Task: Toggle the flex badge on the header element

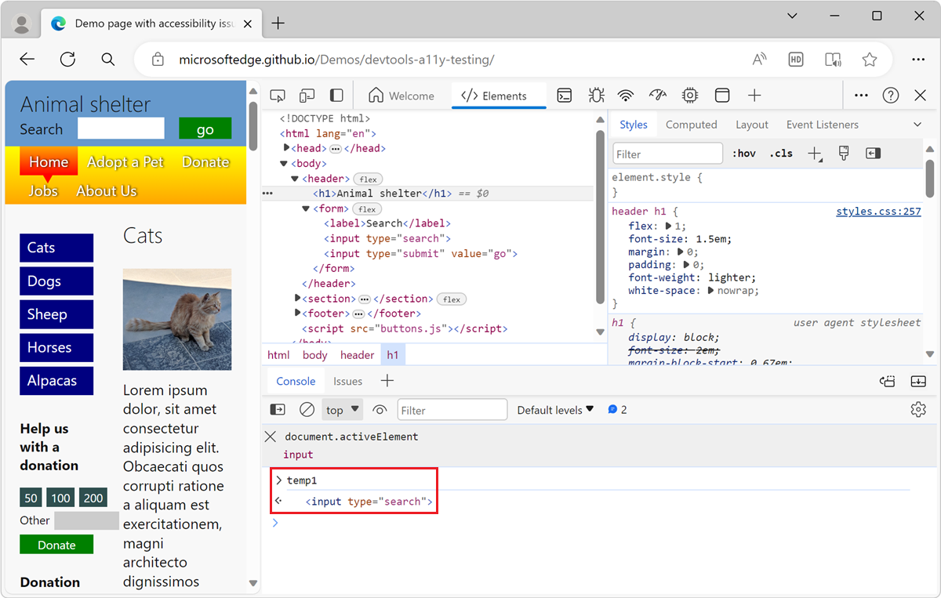Action: pyautogui.click(x=367, y=179)
